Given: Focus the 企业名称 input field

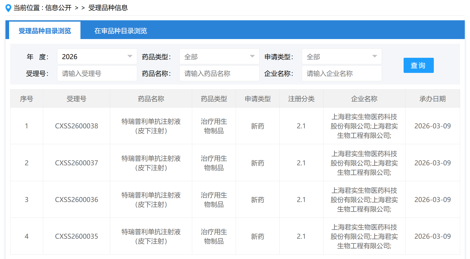Looking at the screenshot, I should (x=342, y=74).
